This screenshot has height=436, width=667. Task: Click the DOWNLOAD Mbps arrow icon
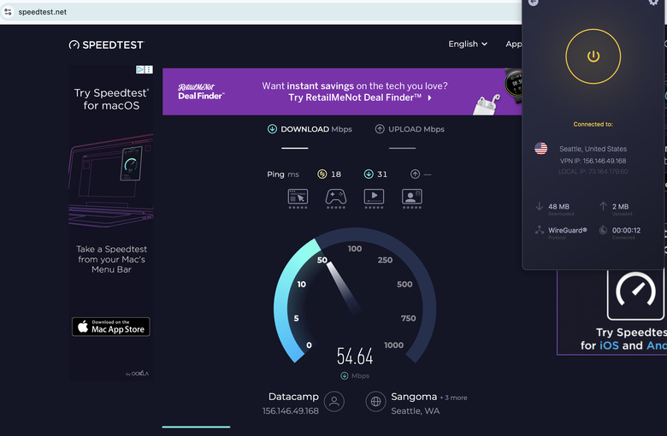[x=272, y=129]
